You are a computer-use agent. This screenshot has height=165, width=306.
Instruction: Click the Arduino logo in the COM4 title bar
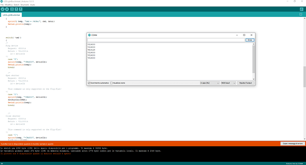90,35
